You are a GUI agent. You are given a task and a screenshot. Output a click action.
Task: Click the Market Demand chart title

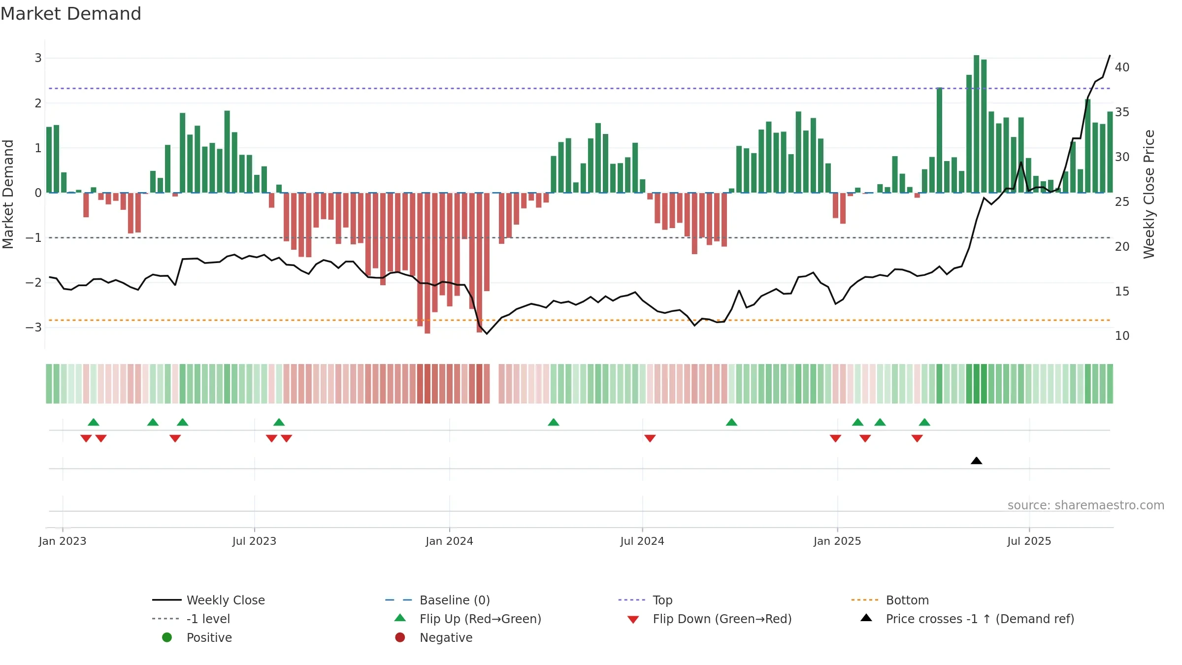(71, 14)
